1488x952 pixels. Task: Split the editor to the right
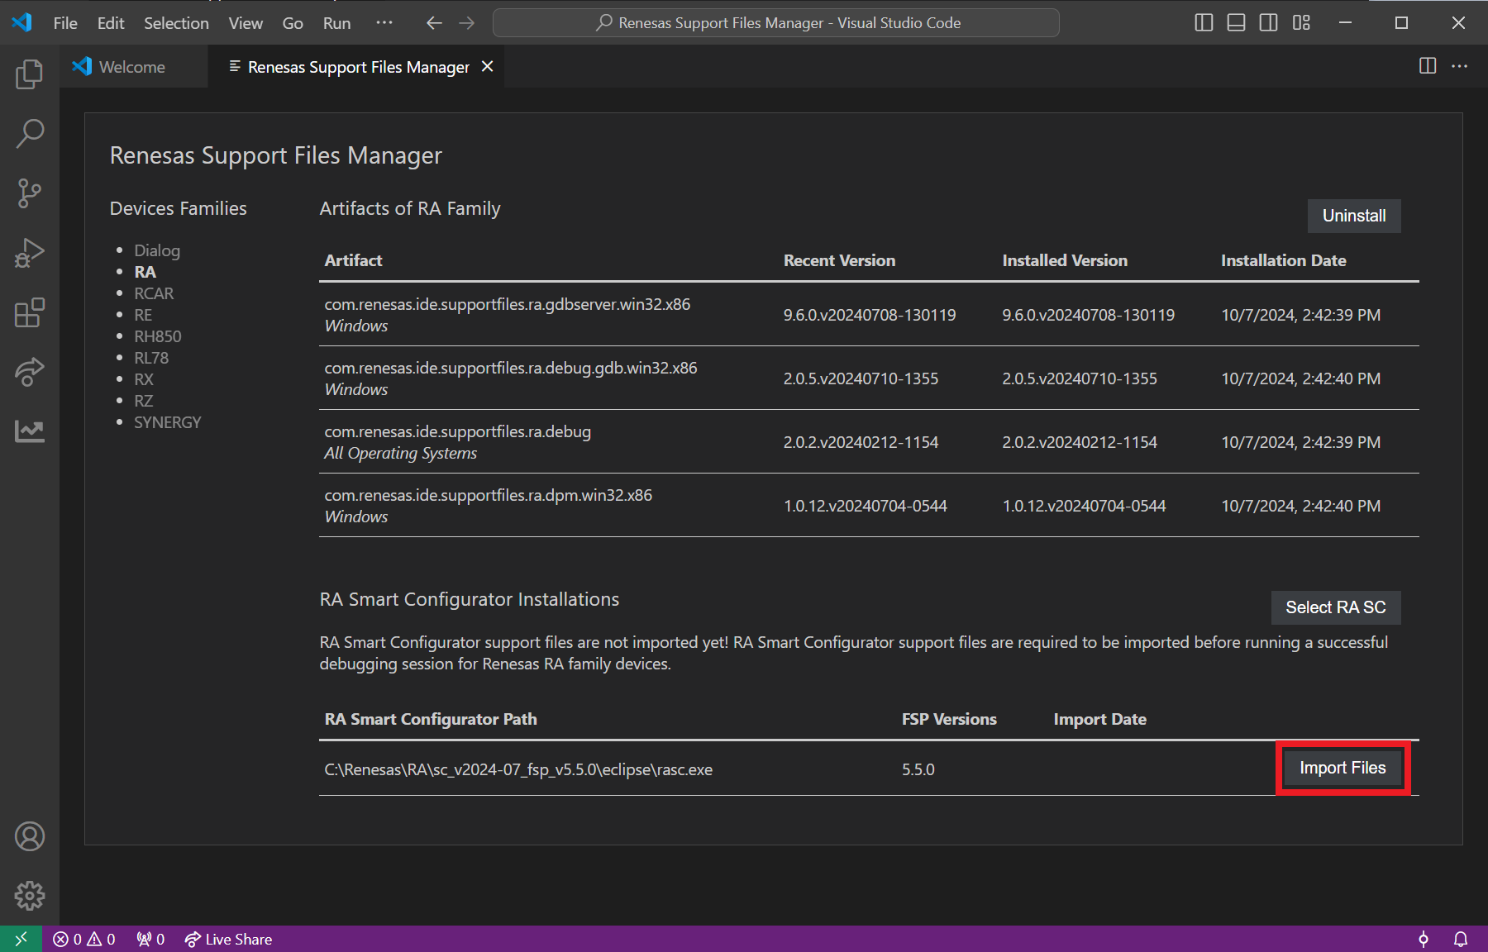coord(1428,66)
